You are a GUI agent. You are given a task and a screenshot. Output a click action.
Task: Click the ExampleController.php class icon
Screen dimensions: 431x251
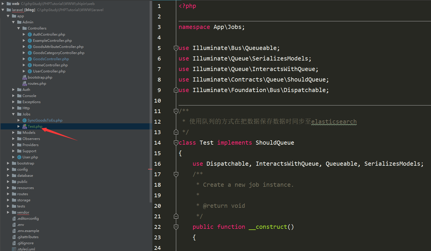pos(30,41)
